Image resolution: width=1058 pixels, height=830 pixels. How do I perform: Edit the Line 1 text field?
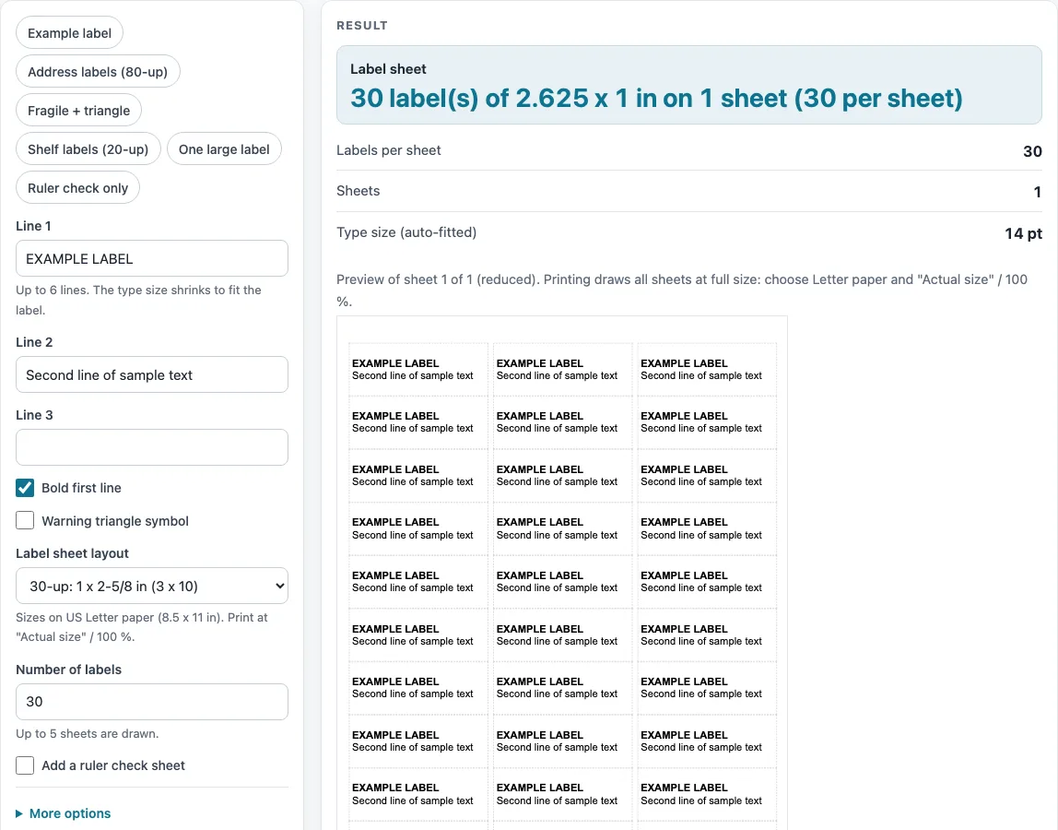(x=152, y=258)
